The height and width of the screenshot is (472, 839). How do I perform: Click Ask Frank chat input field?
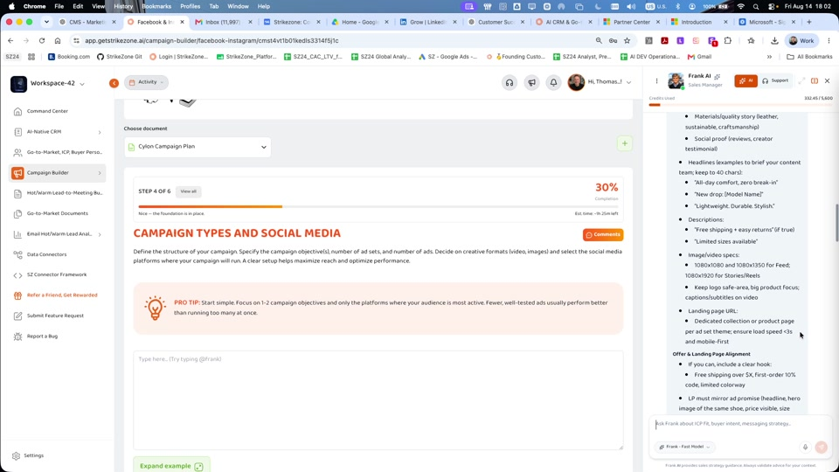click(738, 424)
